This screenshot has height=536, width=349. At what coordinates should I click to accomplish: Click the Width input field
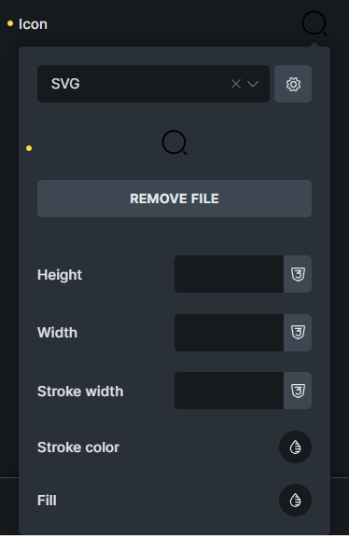click(229, 333)
